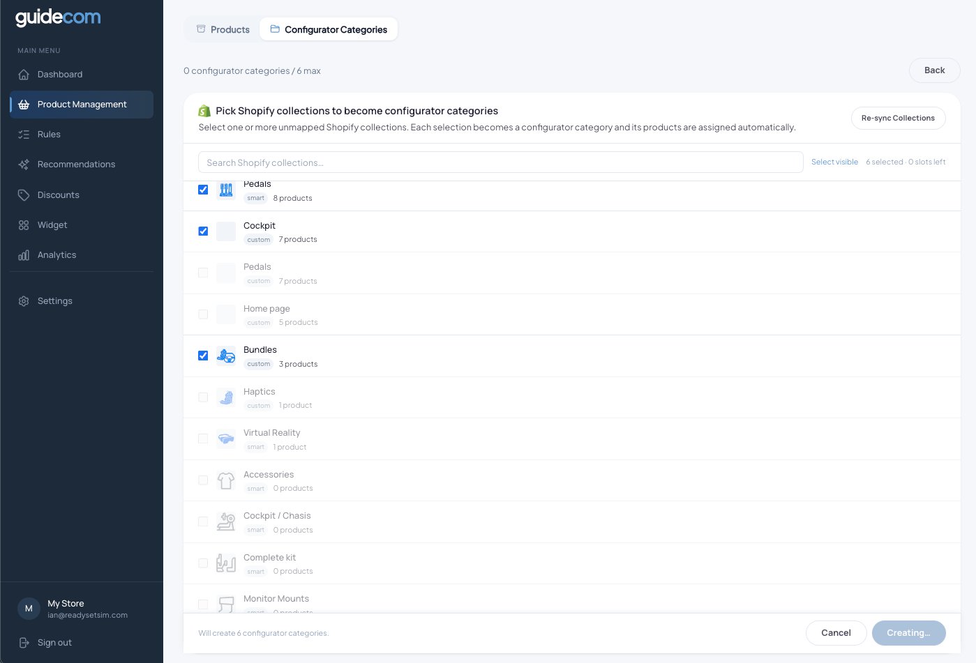Screen dimensions: 976x663
Task: Open the Discounts tag icon
Action: [24, 195]
